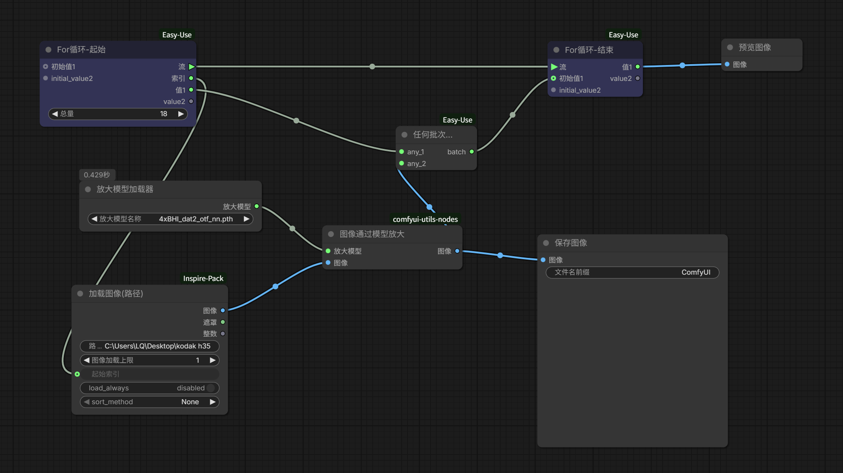Open the 放大模型名称 model dropdown
This screenshot has height=473, width=843.
pos(170,219)
